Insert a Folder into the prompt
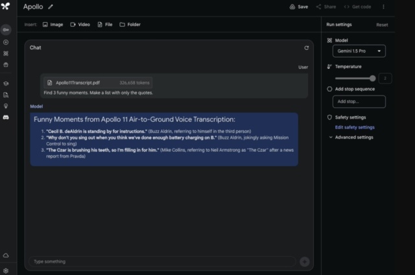415x275 pixels. pos(130,25)
